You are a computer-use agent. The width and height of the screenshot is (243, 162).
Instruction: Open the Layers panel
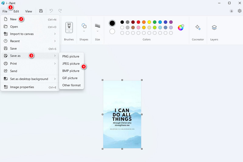tap(214, 28)
